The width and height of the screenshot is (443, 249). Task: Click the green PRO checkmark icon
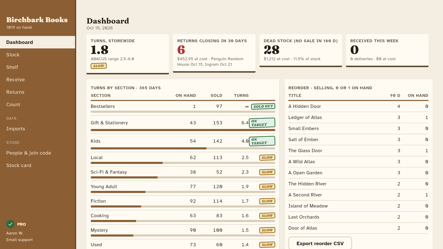click(10, 224)
